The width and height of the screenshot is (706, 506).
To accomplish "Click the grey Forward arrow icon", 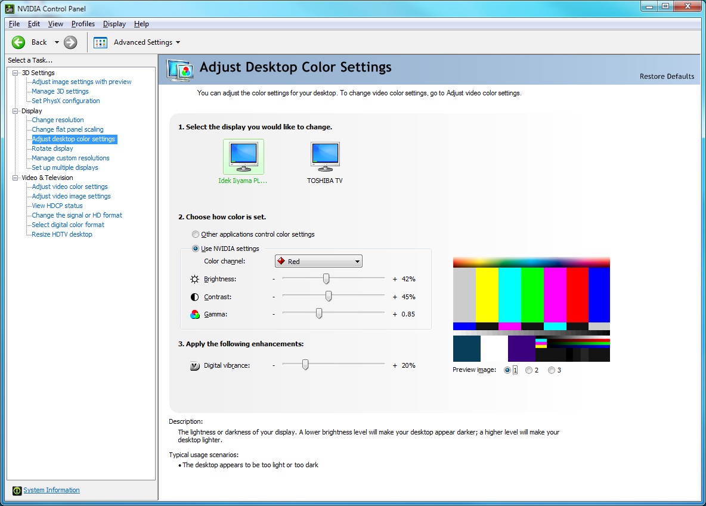I will 70,42.
